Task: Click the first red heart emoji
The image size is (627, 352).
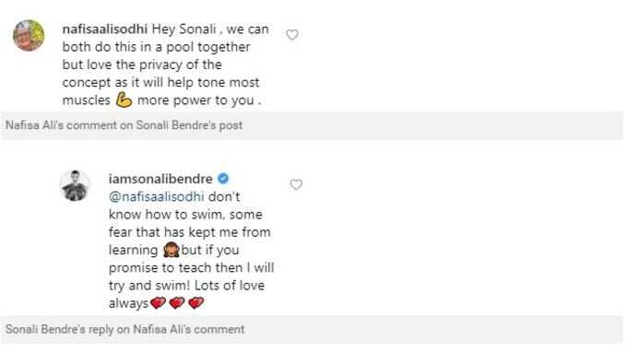Action: (158, 303)
